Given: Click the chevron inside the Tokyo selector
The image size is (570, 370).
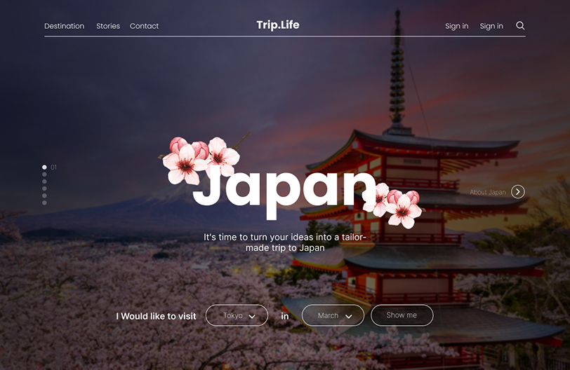Looking at the screenshot, I should point(253,317).
